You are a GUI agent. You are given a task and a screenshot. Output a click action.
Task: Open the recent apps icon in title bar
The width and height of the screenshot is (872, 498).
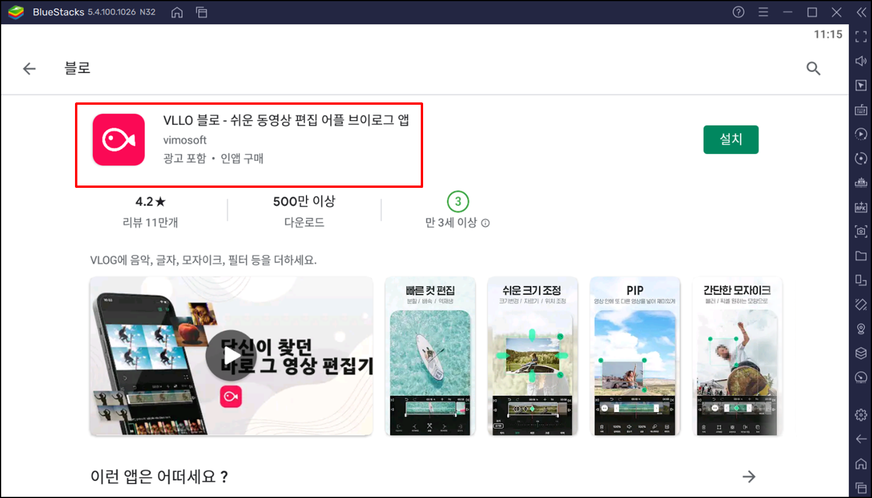pos(202,12)
